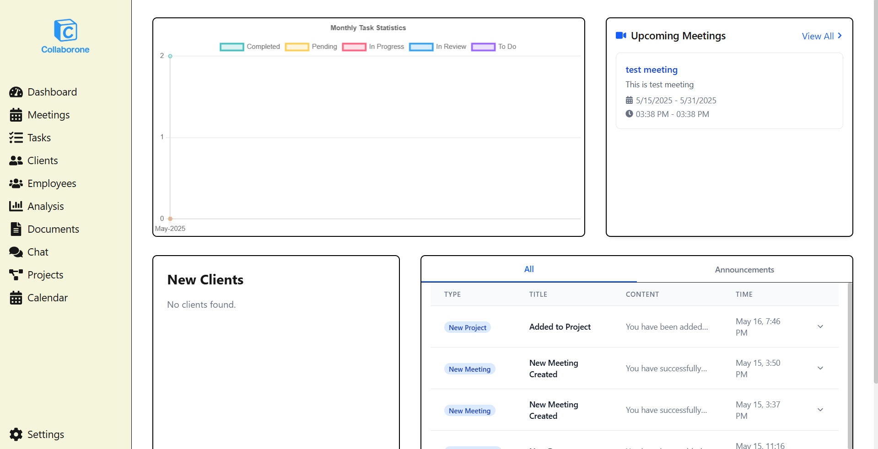The width and height of the screenshot is (878, 449).
Task: Click the Collaborone logo icon
Action: pyautogui.click(x=65, y=30)
